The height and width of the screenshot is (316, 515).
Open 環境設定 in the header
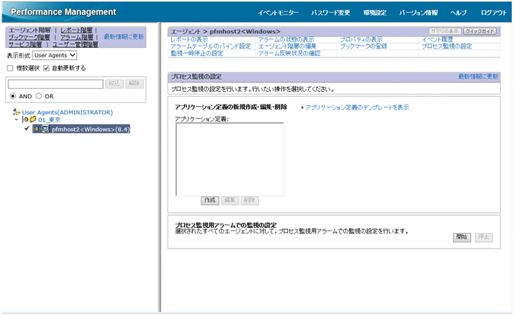[375, 13]
